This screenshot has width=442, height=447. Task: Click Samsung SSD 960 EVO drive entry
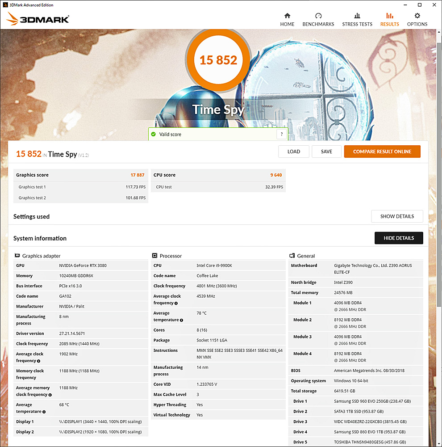[372, 401]
